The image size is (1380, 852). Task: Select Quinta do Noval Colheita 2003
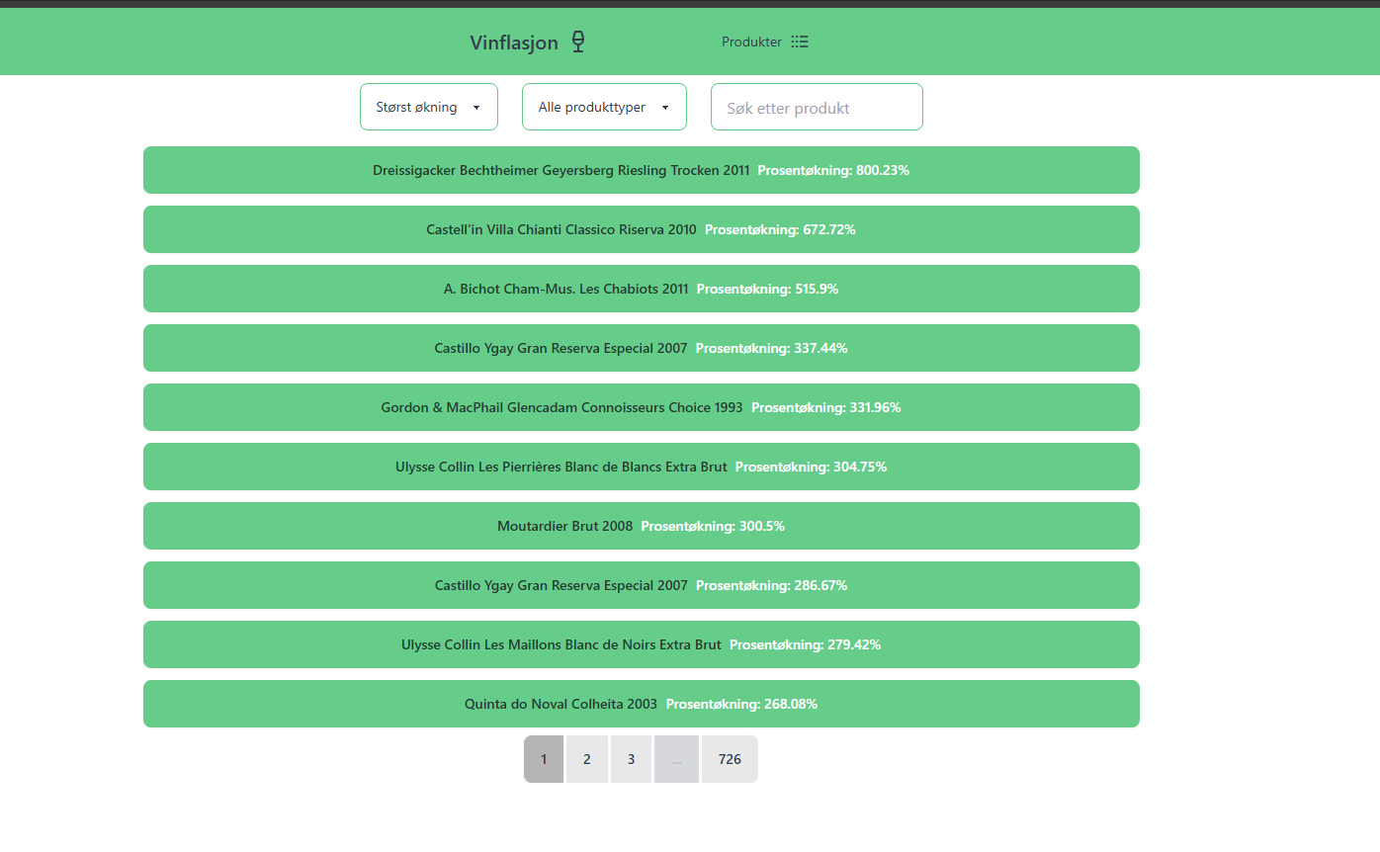point(641,704)
